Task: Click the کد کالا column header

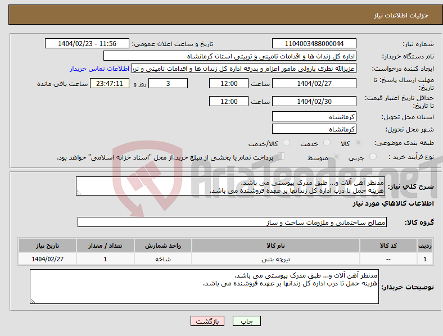Action: [x=388, y=246]
